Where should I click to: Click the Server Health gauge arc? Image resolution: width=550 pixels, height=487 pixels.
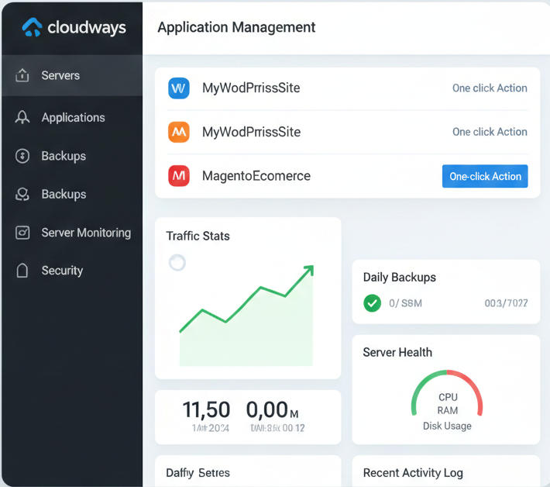[447, 392]
